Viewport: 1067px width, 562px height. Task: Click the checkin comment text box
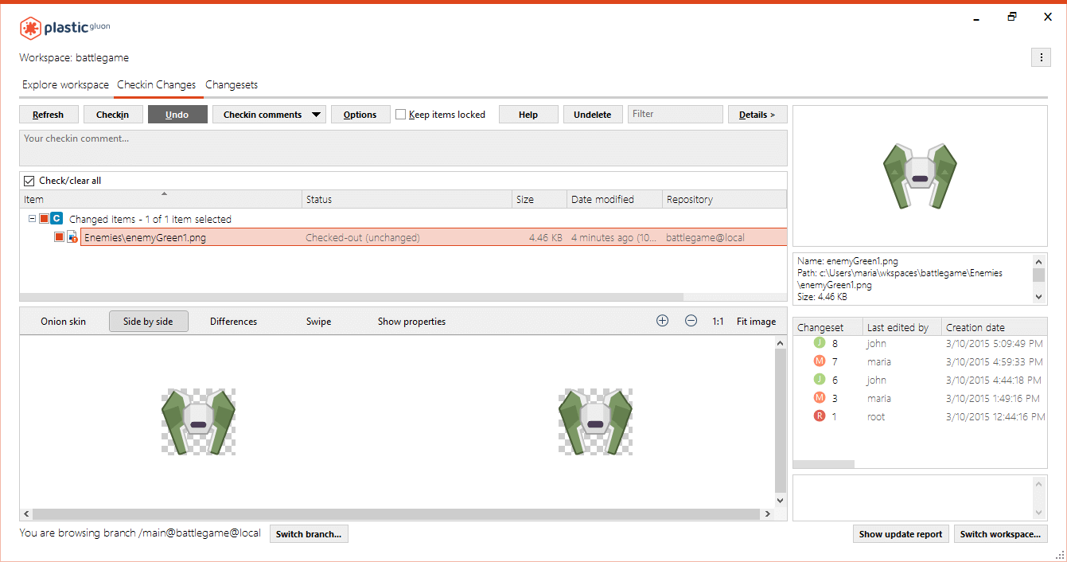click(403, 148)
